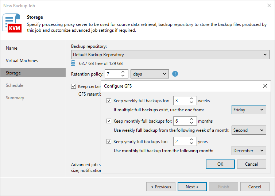
Task: Click the blue retention policy info icon
Action: 175,74
